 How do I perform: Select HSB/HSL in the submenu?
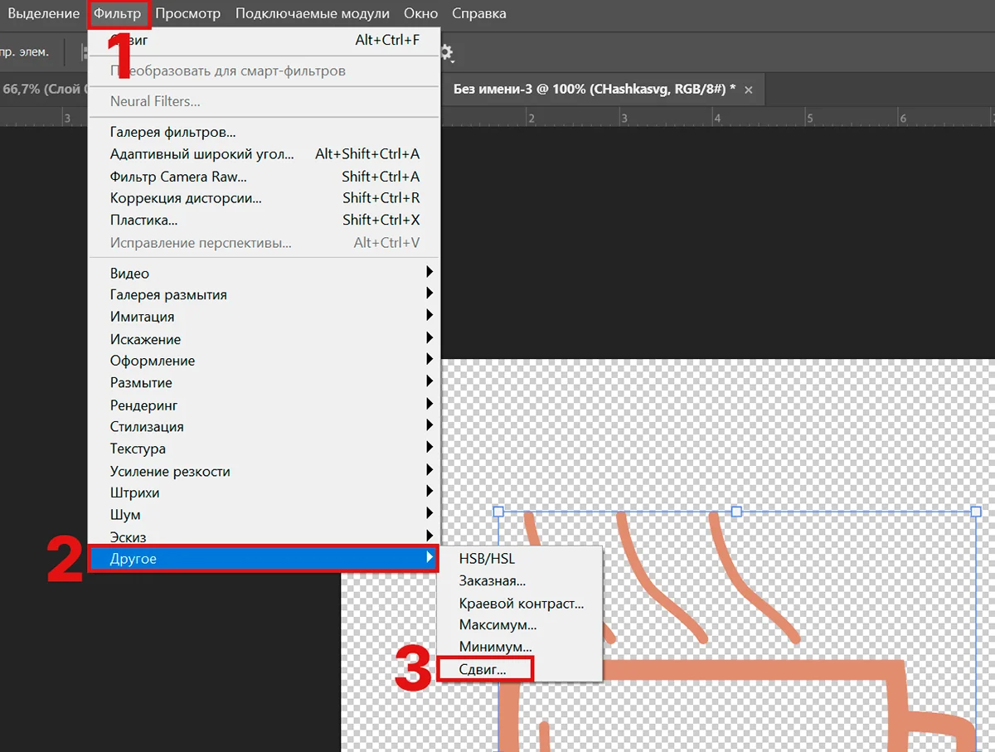[519, 559]
